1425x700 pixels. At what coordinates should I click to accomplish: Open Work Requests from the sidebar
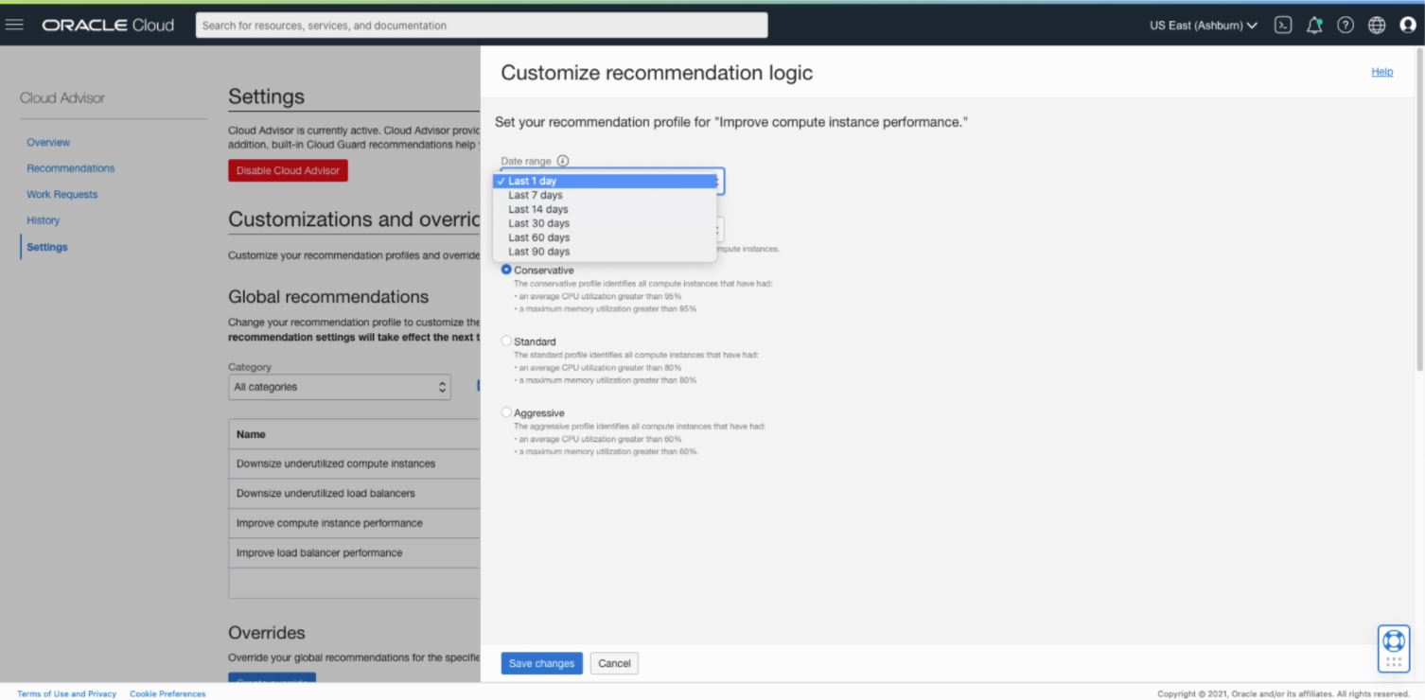pyautogui.click(x=61, y=194)
